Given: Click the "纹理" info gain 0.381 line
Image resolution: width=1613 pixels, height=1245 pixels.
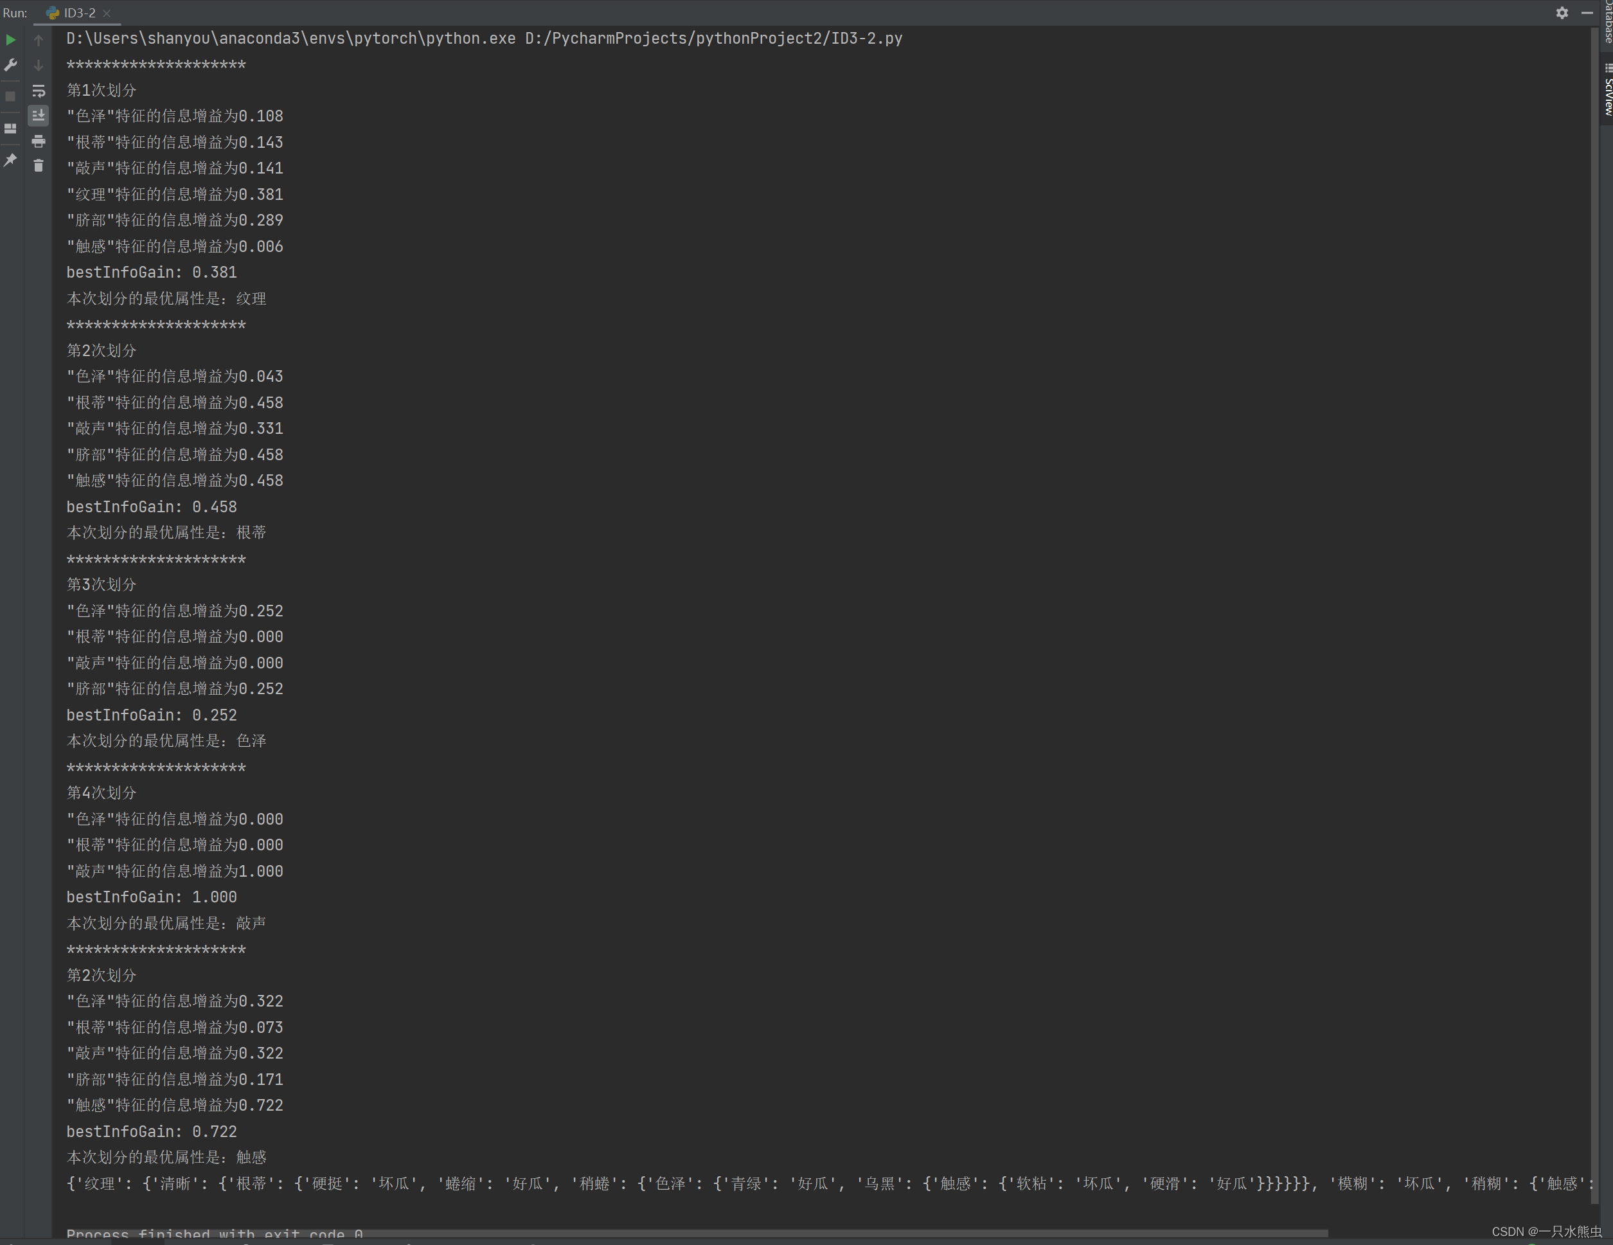Looking at the screenshot, I should click(175, 194).
